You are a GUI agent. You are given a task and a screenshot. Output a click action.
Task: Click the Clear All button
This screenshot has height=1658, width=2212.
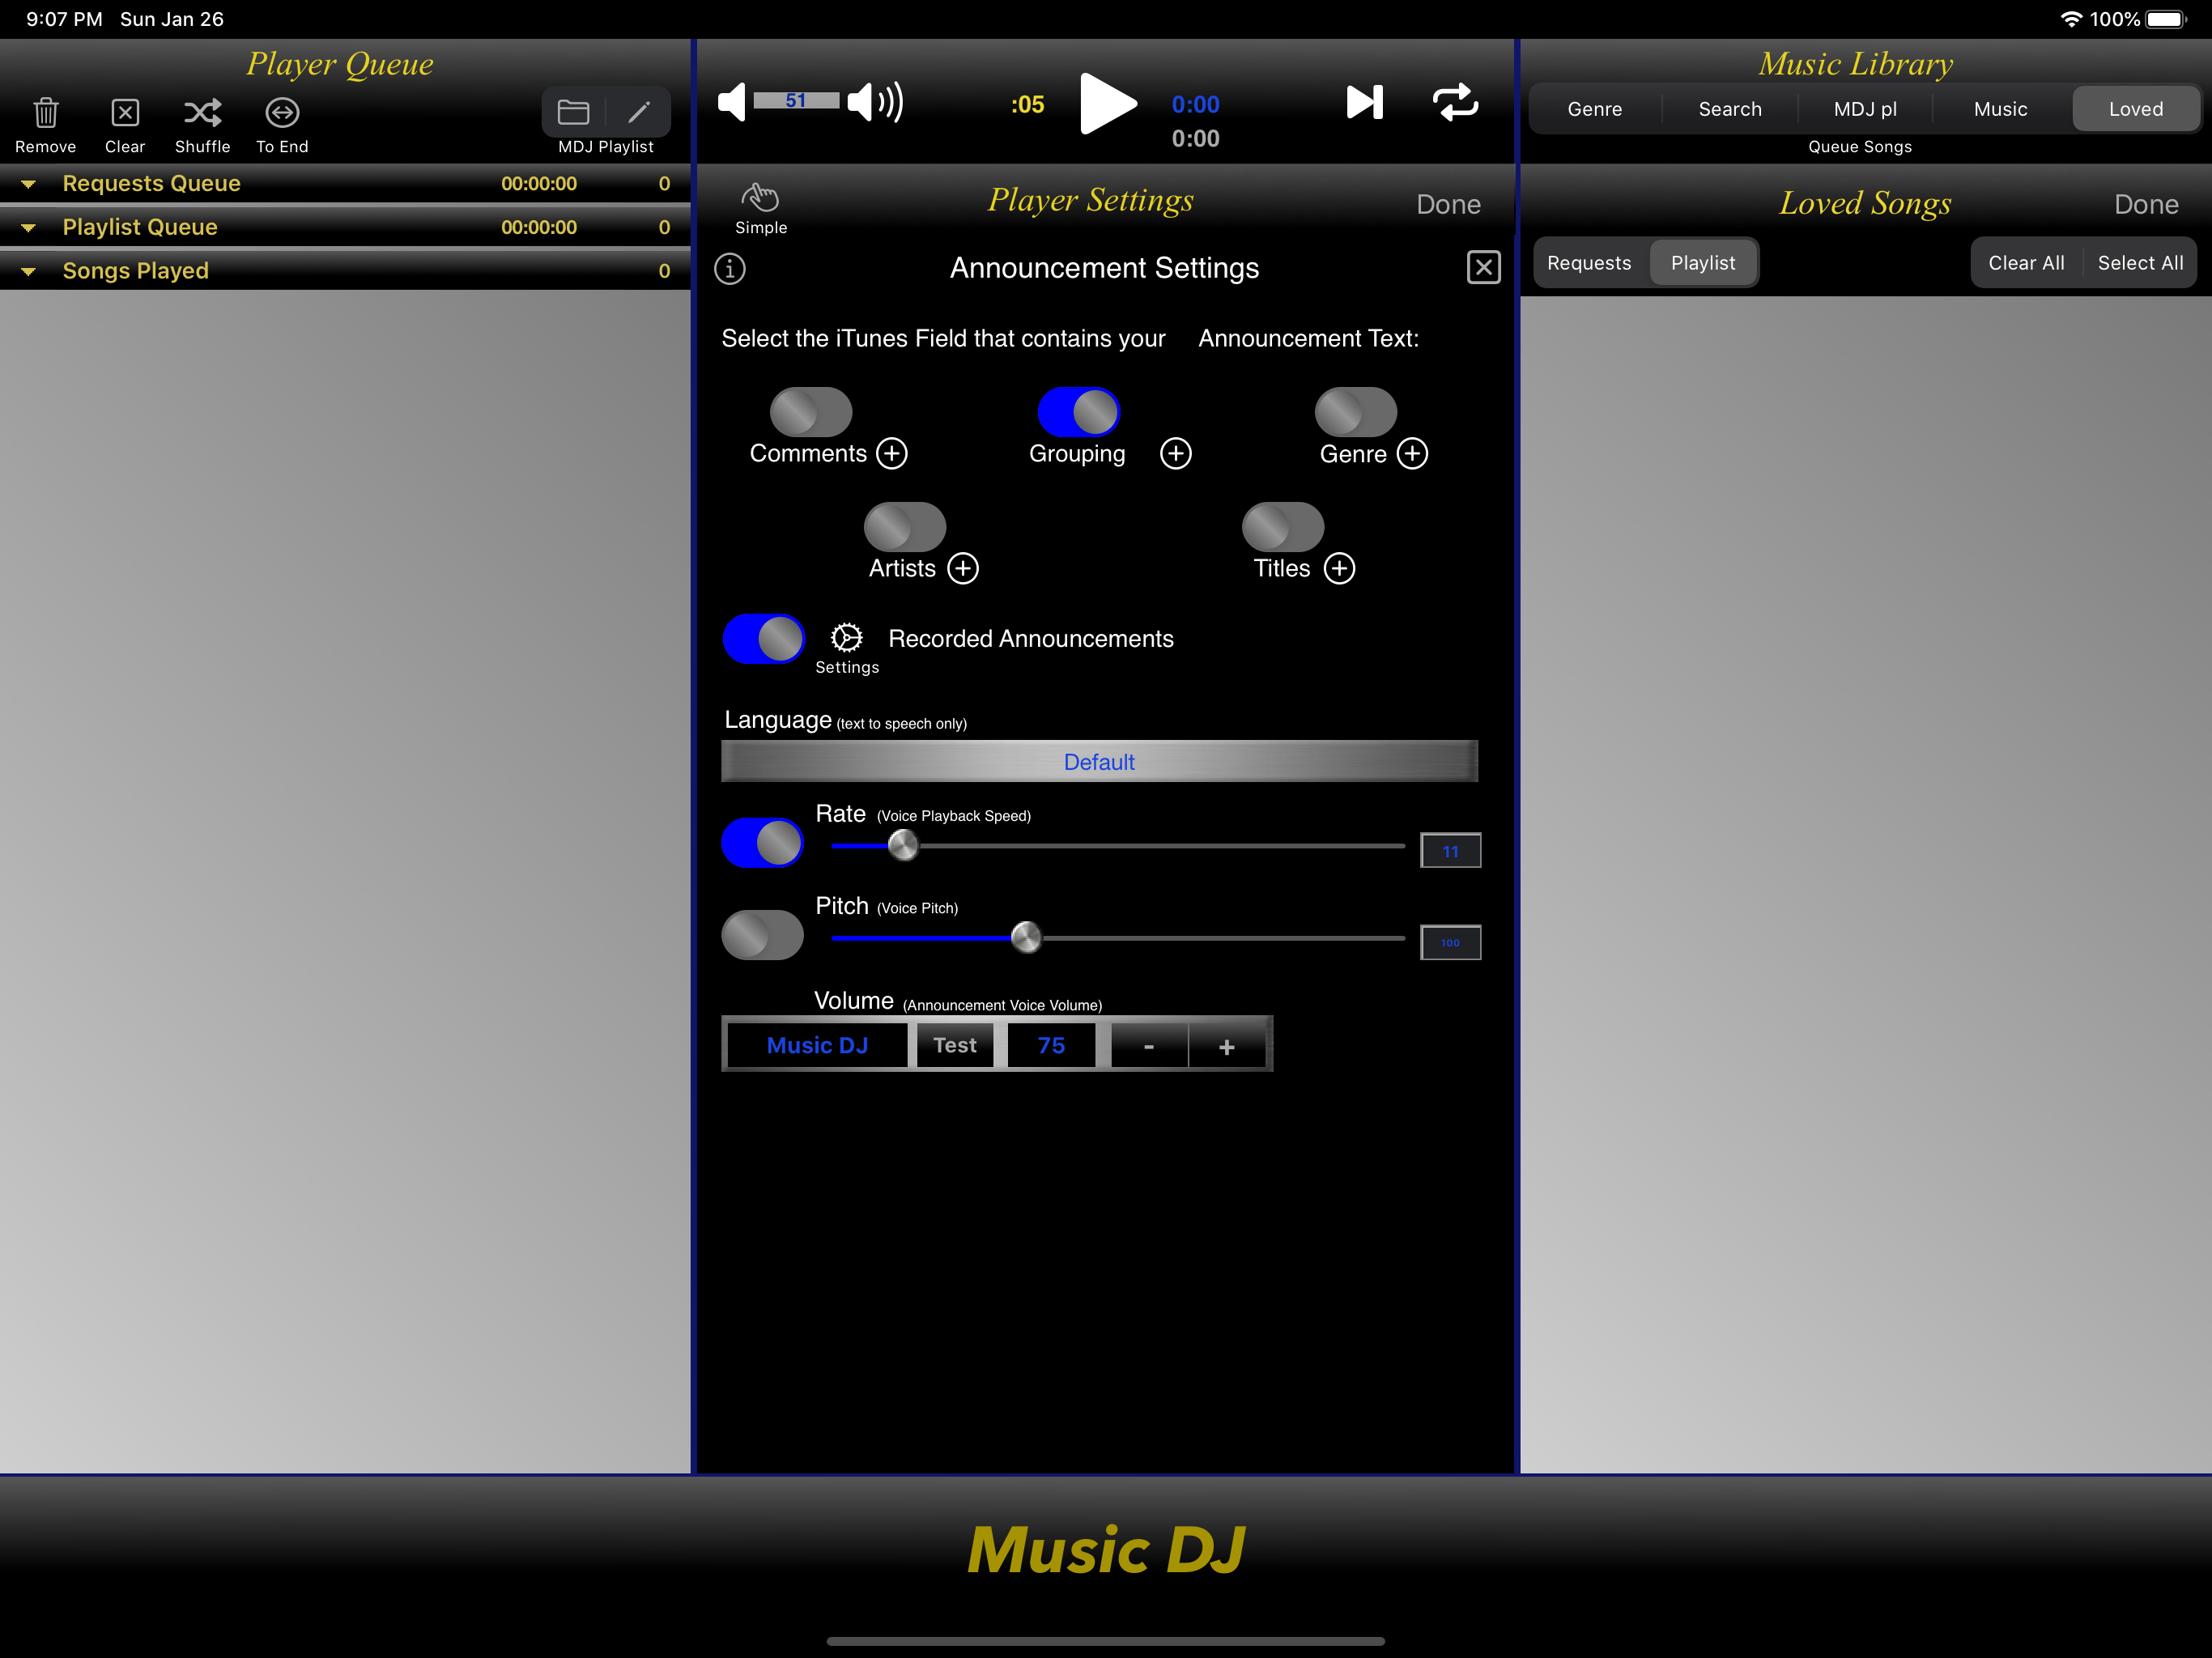(x=2026, y=263)
